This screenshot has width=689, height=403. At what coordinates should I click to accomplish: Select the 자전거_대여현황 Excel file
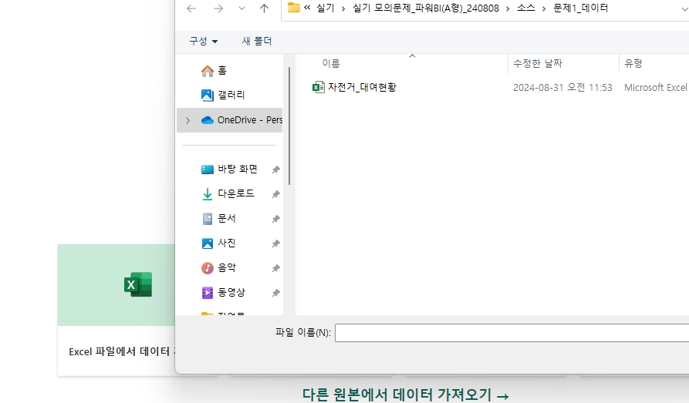362,87
